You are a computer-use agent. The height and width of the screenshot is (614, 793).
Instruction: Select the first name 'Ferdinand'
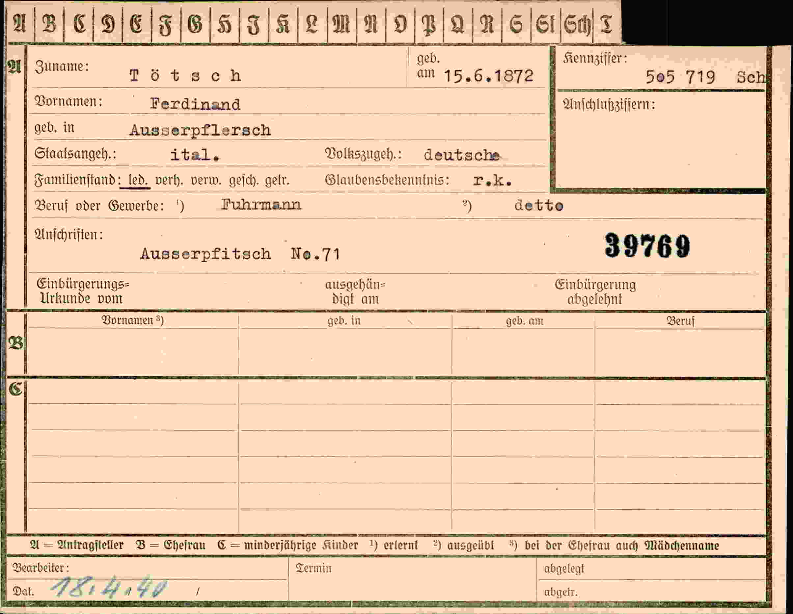coord(195,104)
